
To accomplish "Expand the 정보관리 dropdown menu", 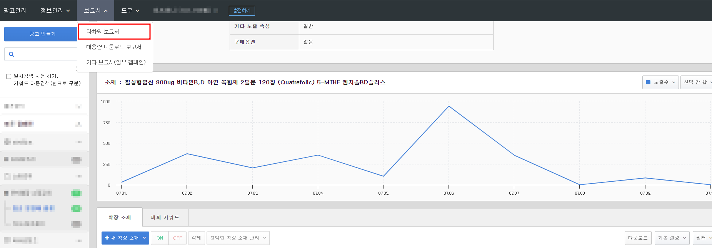I will (55, 10).
